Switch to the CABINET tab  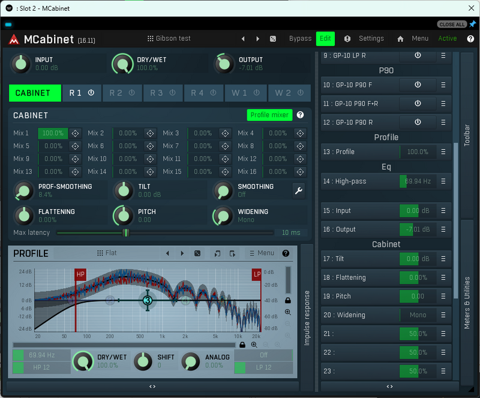pos(35,93)
